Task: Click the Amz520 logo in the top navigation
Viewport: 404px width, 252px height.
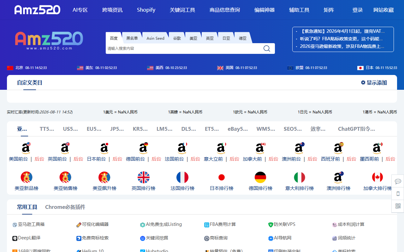Action: 37,10
